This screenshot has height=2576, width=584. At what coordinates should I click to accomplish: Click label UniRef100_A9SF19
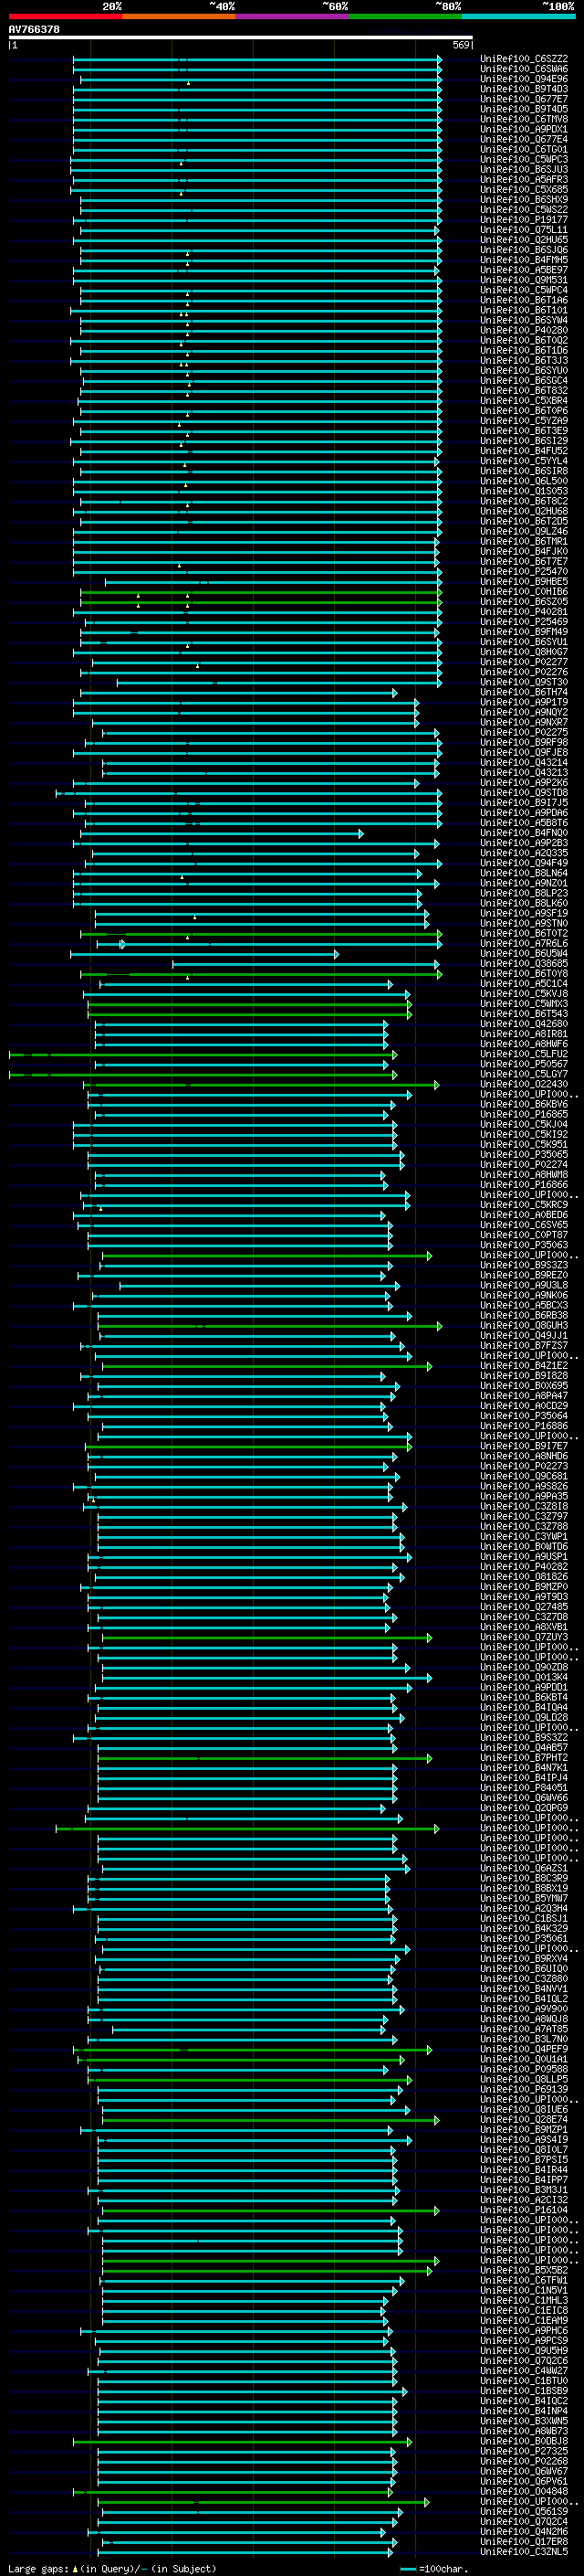(524, 913)
